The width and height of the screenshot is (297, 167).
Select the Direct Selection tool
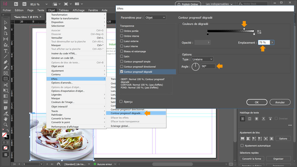coord(6,28)
